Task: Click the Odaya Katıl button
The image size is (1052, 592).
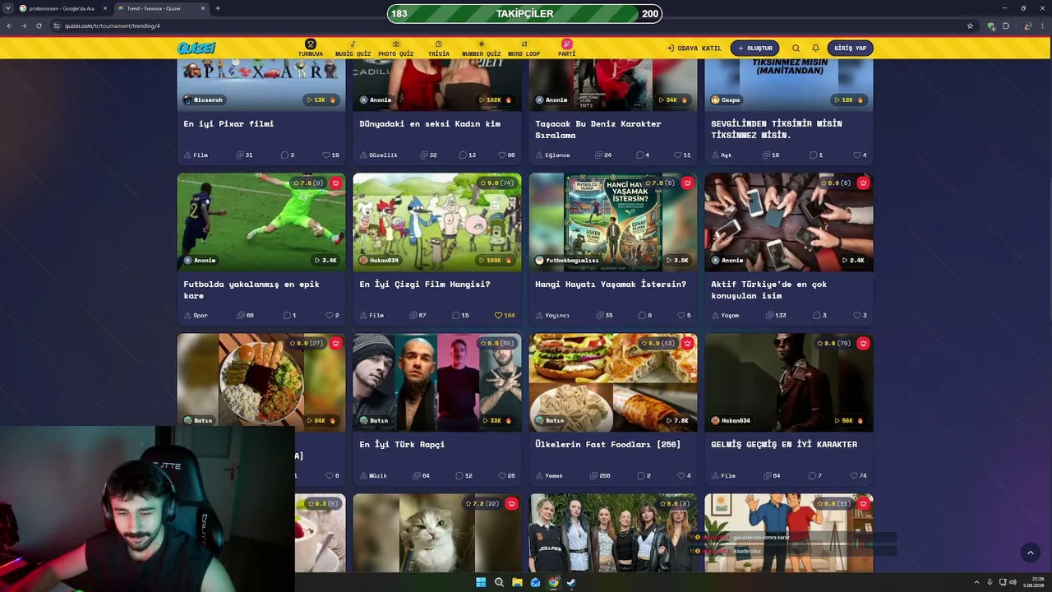Action: 694,49
